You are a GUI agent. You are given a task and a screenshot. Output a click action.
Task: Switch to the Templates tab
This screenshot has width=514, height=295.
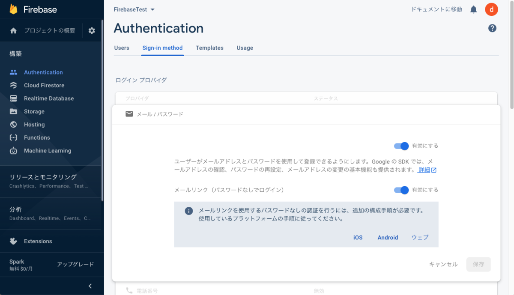[x=209, y=48]
